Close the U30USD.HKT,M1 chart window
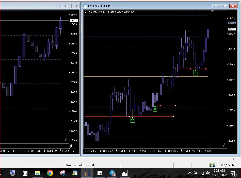The image size is (241, 178). pos(233,6)
